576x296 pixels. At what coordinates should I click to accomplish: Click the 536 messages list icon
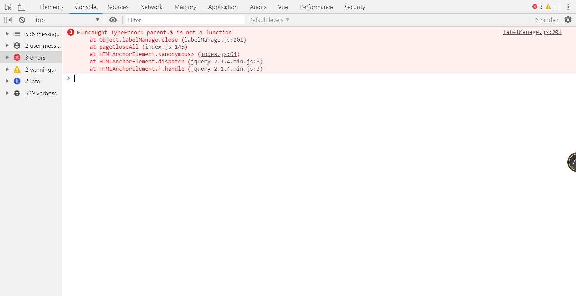coord(17,34)
